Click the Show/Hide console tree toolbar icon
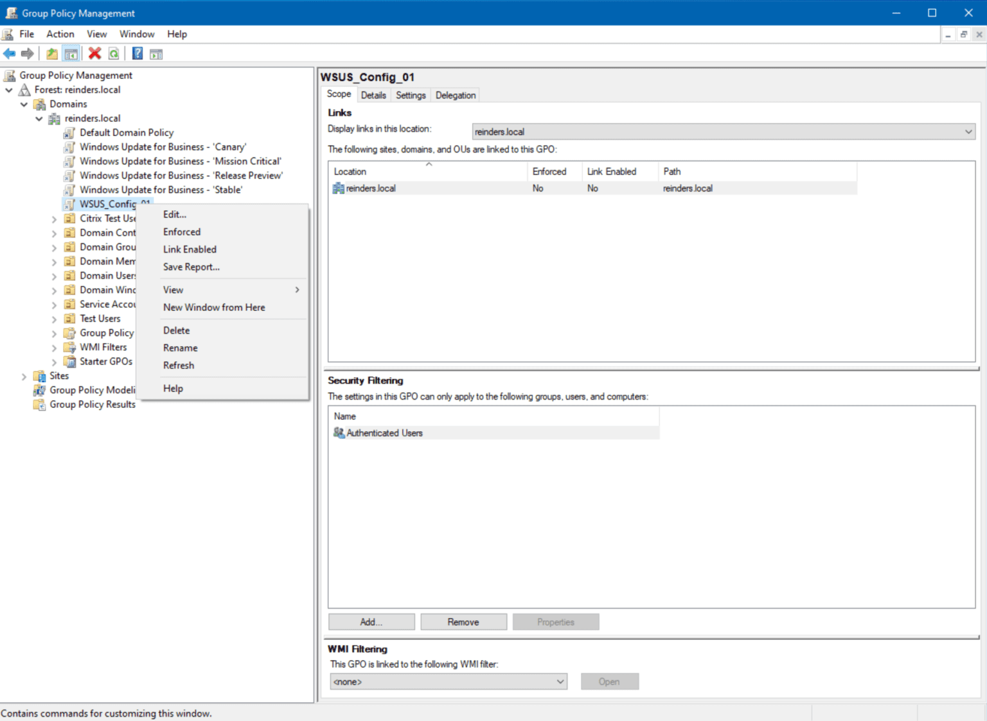 [71, 53]
